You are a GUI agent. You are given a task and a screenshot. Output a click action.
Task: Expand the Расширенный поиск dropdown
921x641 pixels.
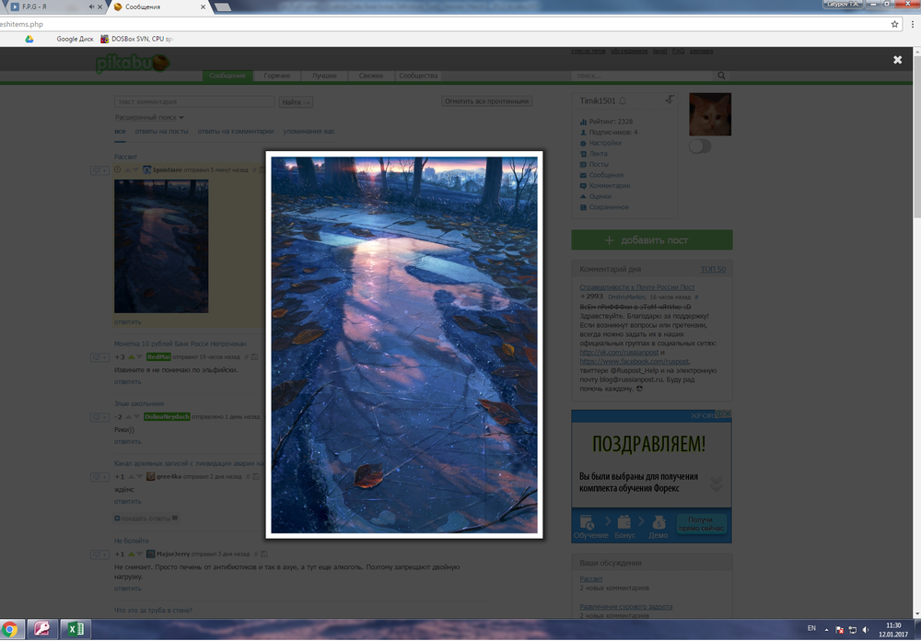coord(149,118)
